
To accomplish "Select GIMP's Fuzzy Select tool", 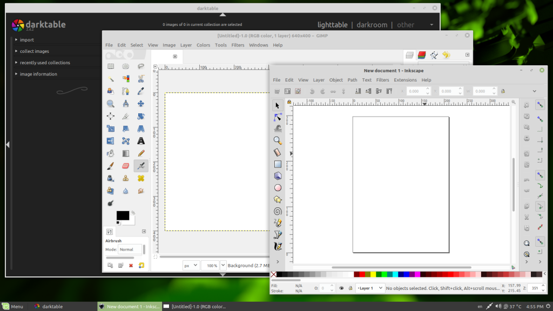I will pyautogui.click(x=111, y=78).
